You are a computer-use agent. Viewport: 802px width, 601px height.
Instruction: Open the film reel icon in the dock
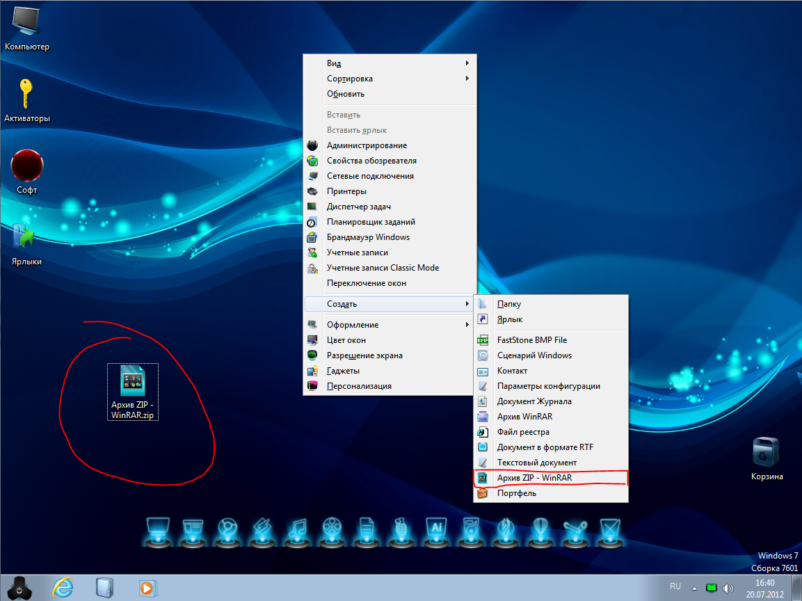332,532
